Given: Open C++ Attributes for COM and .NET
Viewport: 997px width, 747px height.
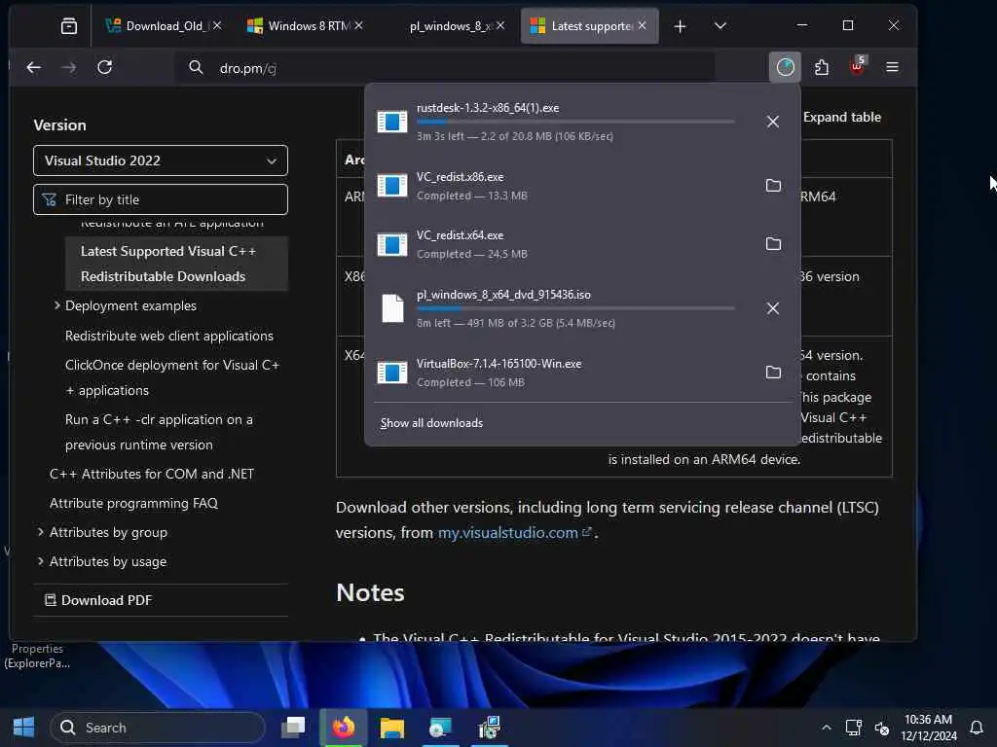Looking at the screenshot, I should click(151, 474).
